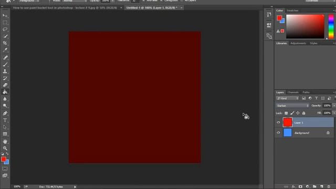This screenshot has width=336, height=189.
Task: Hide Layer 1 with eye icon
Action: [278, 122]
